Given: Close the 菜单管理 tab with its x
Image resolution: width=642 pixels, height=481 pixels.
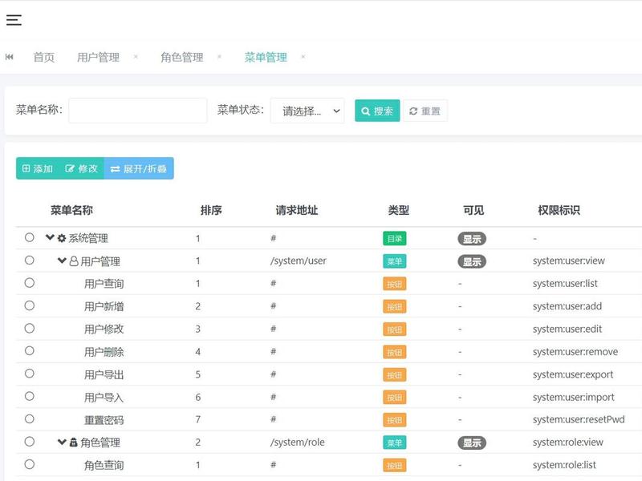Looking at the screenshot, I should tap(303, 56).
